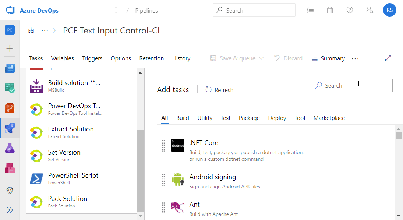
Task: Open Artifacts icon in sidebar
Action: click(10, 168)
